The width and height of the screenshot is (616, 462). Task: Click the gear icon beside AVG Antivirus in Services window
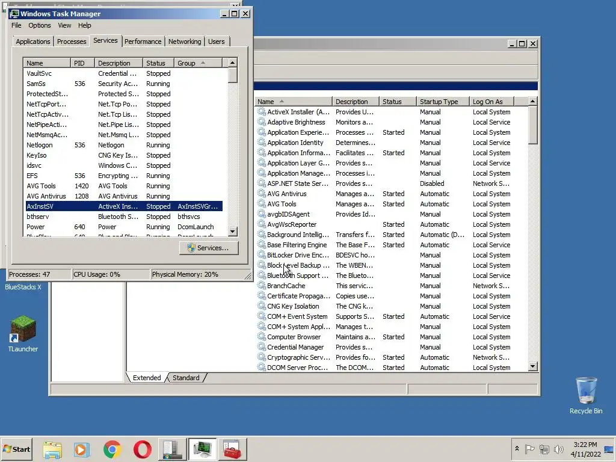tap(261, 193)
